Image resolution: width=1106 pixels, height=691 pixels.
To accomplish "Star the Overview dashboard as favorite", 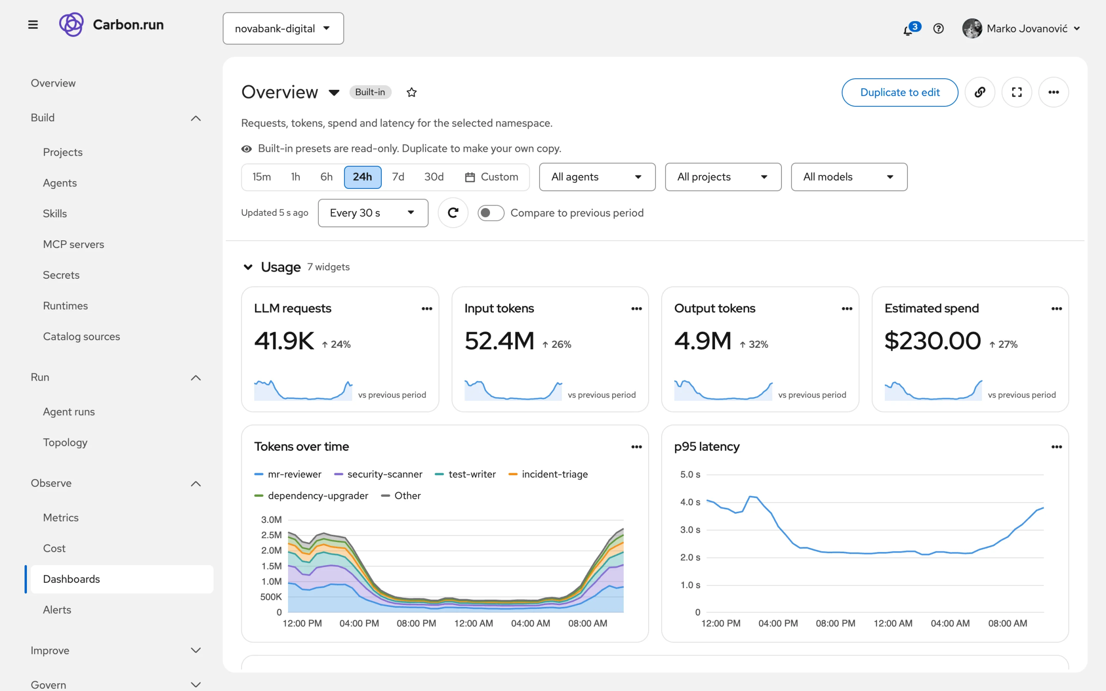I will point(412,92).
